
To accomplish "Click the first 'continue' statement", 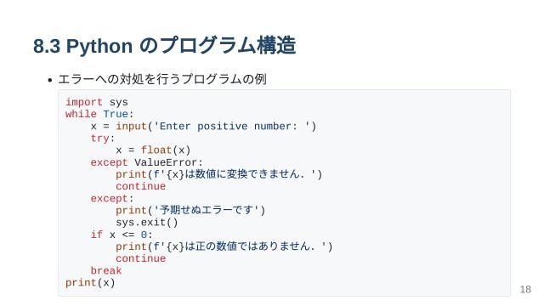I will point(140,186).
